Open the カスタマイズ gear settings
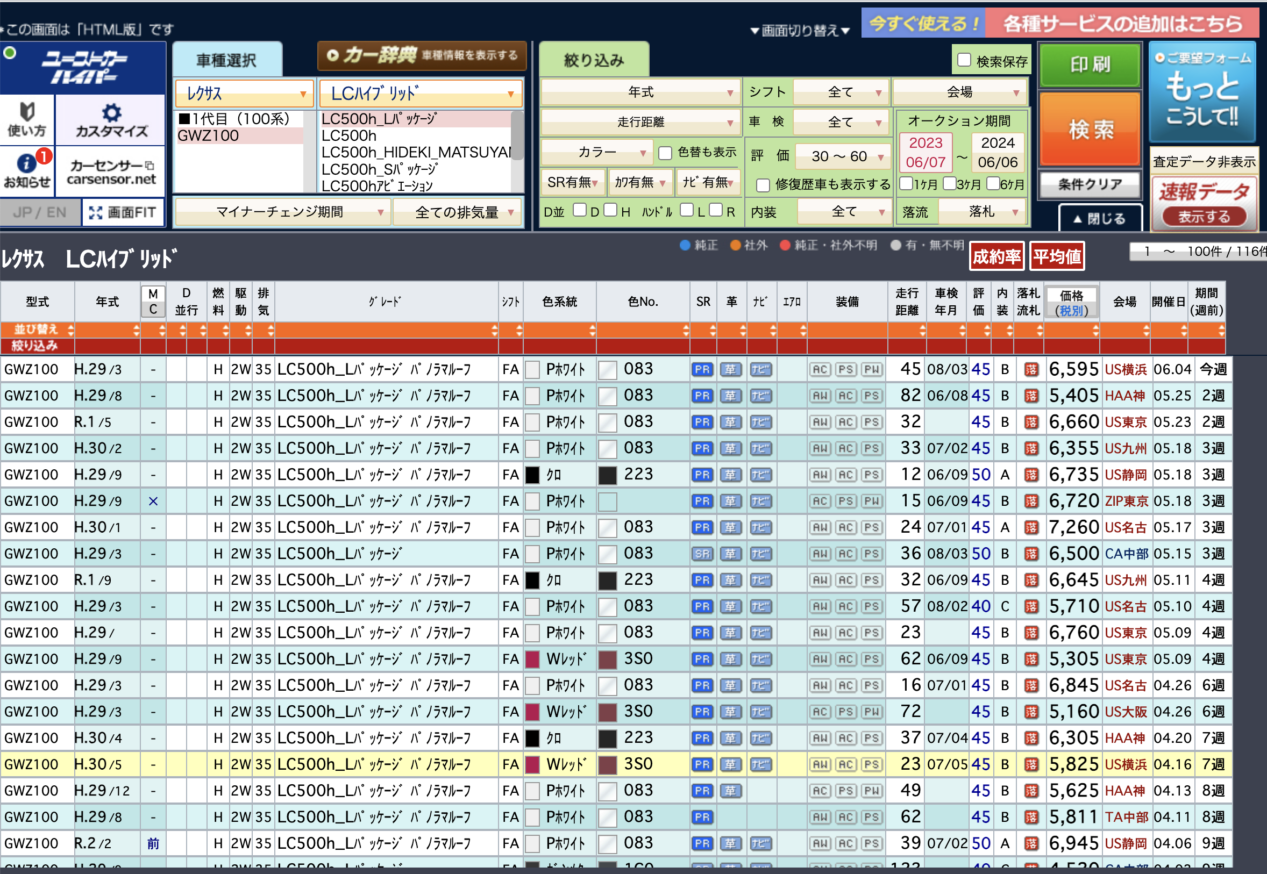The height and width of the screenshot is (874, 1267). (111, 120)
